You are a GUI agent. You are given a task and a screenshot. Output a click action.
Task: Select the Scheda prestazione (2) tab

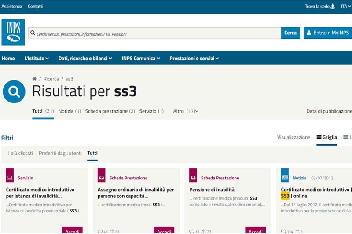(x=110, y=111)
